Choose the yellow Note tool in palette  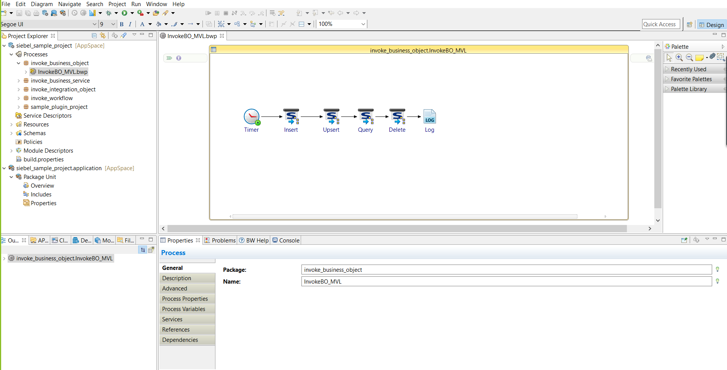point(699,58)
